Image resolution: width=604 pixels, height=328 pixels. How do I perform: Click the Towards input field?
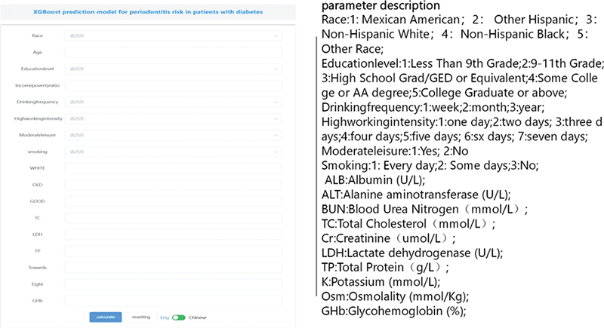[173, 267]
